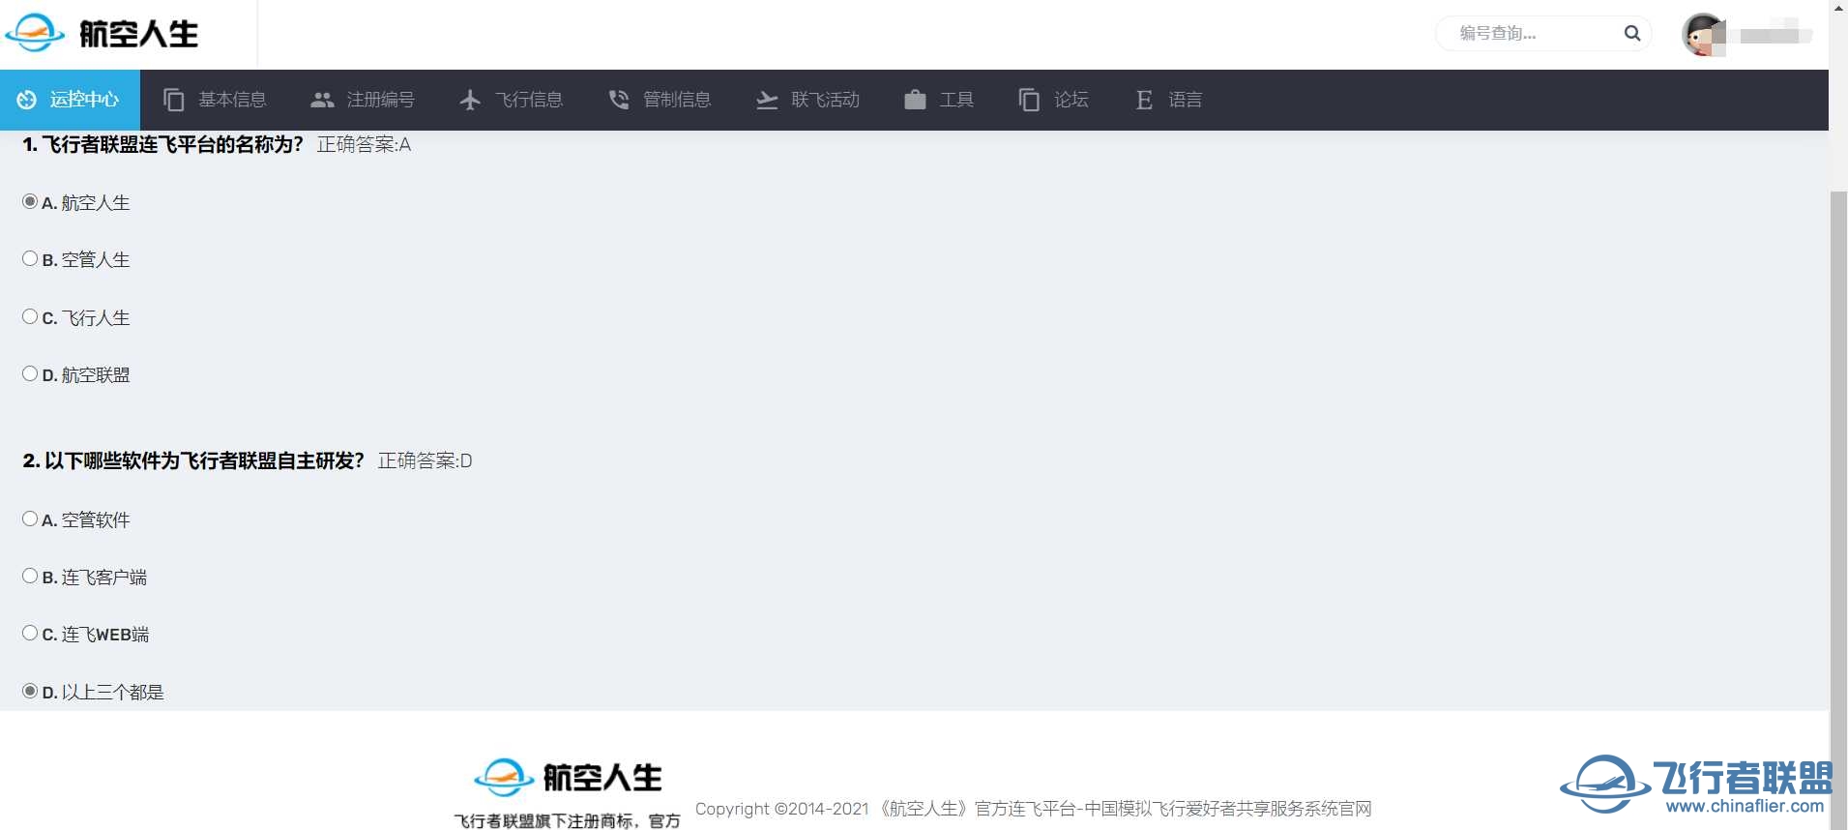This screenshot has width=1848, height=830.
Task: Click the 运控中心 dashboard icon
Action: [26, 100]
